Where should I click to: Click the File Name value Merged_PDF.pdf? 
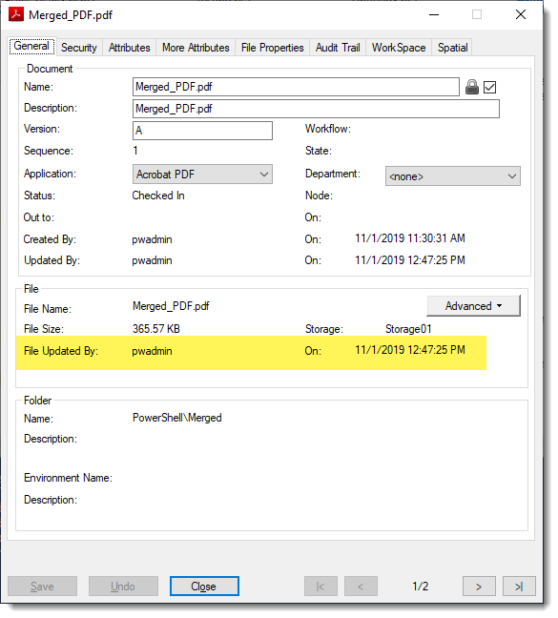[x=171, y=306]
